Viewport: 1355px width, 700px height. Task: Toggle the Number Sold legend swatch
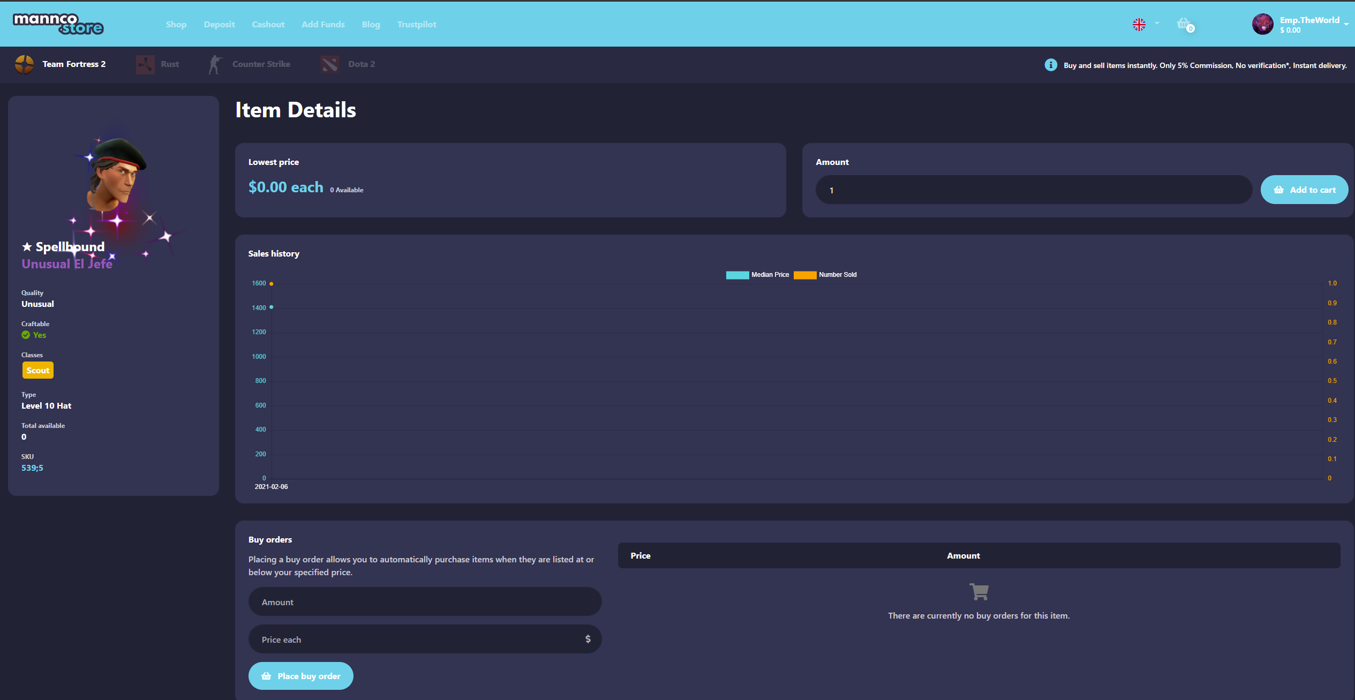(x=805, y=275)
